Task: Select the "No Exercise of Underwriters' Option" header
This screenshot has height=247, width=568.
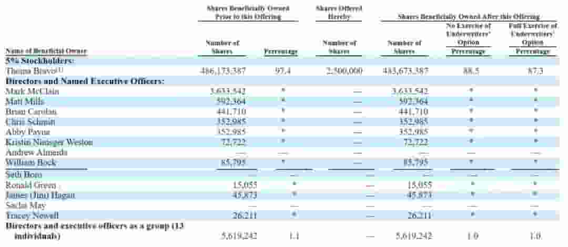Action: pyautogui.click(x=468, y=34)
